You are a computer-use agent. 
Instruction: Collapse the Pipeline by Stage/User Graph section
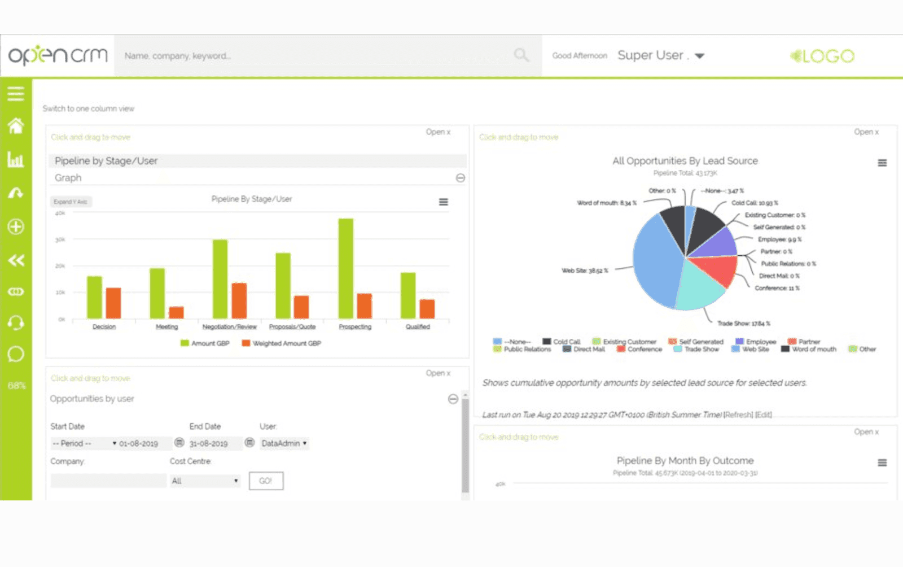(461, 178)
